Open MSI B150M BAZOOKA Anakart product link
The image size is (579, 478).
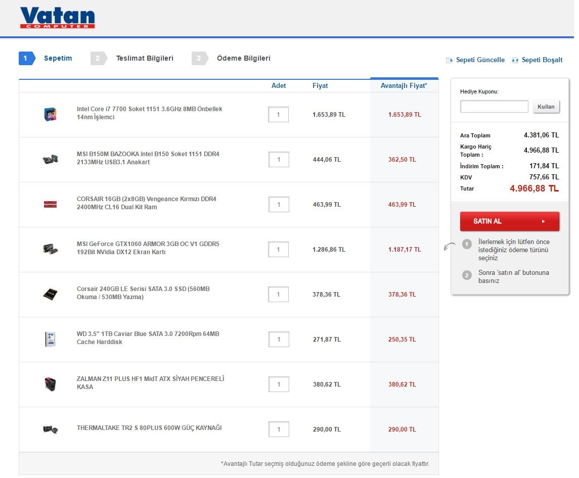click(x=148, y=158)
